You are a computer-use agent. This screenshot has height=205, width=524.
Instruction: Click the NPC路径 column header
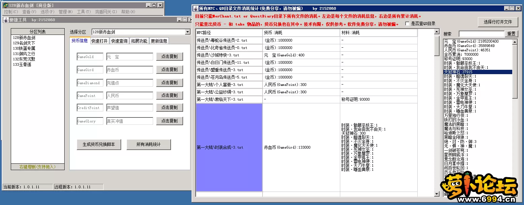229,33
